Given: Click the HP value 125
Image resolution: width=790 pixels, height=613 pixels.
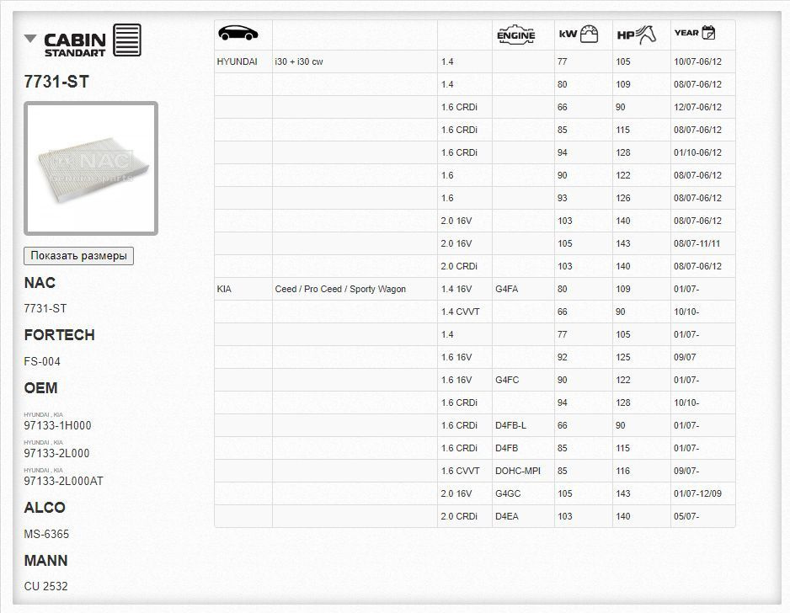Looking at the screenshot, I should (622, 357).
